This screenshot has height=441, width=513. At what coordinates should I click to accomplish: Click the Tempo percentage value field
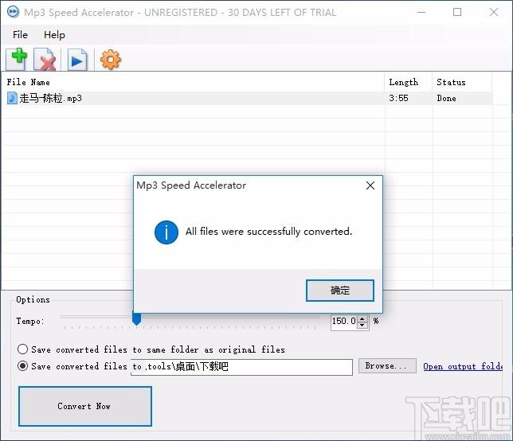(x=344, y=322)
